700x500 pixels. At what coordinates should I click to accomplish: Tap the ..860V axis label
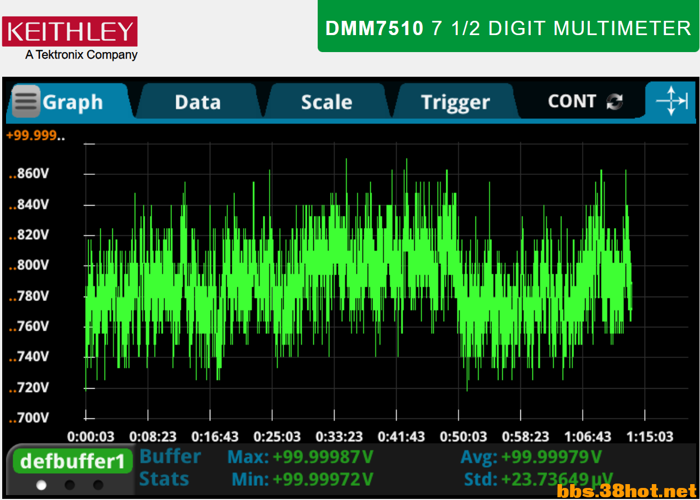coord(28,174)
